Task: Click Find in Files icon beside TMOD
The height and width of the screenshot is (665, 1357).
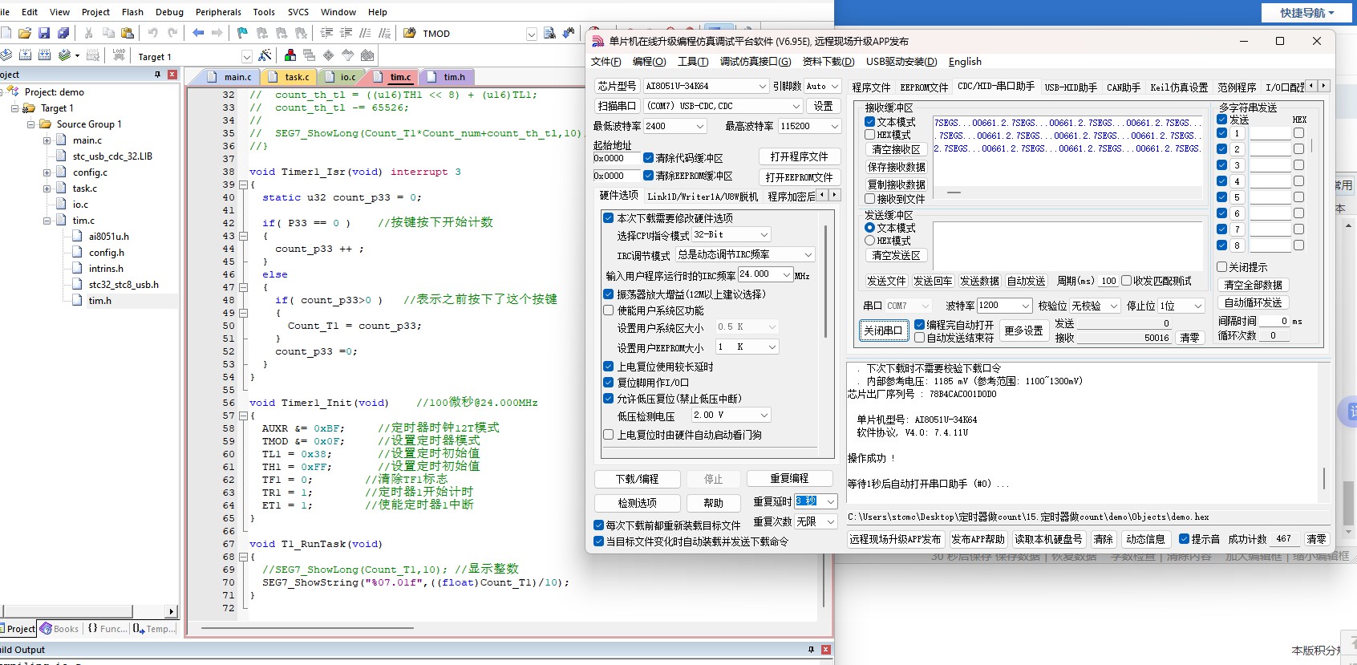Action: 410,33
